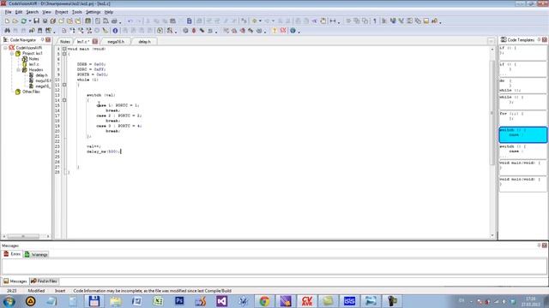
Task: Open the Search menu
Action: 32,12
